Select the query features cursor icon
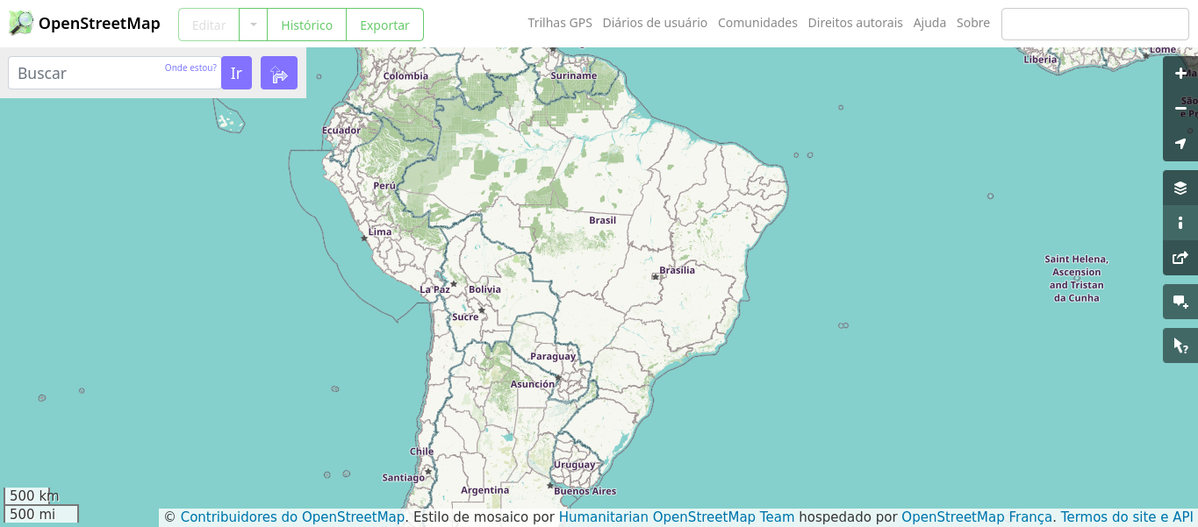This screenshot has height=527, width=1198. [x=1180, y=345]
